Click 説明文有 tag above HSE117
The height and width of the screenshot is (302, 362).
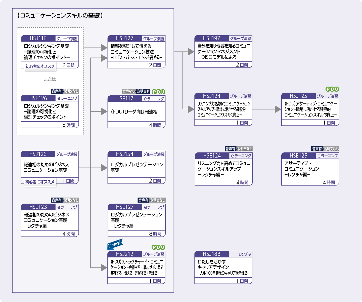144,91
